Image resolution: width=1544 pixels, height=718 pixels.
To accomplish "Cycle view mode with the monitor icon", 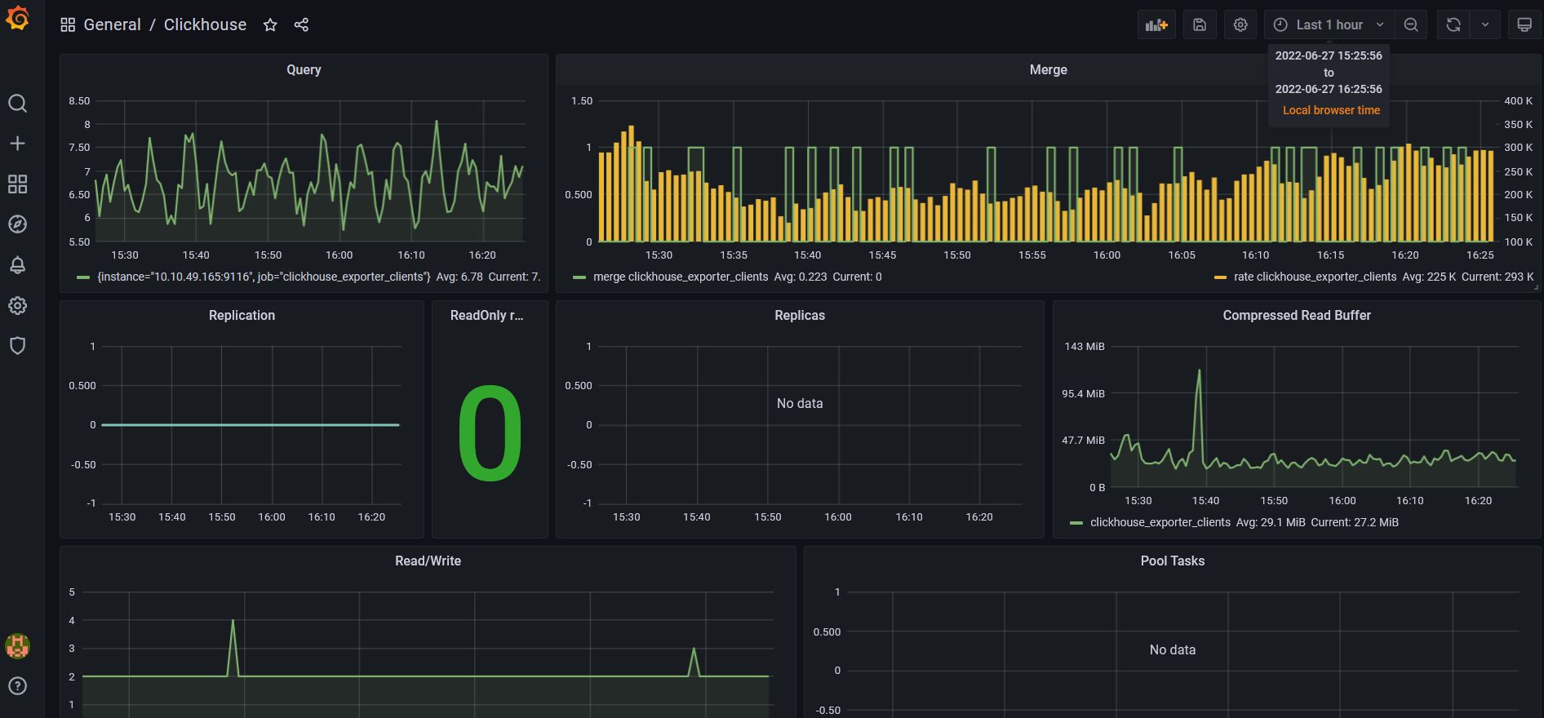I will (x=1524, y=25).
